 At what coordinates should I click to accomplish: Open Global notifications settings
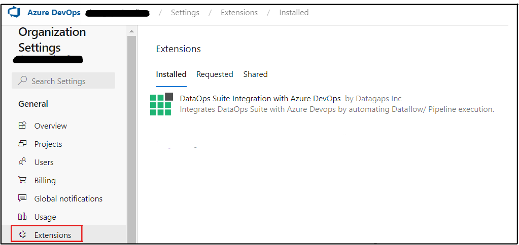tap(68, 198)
